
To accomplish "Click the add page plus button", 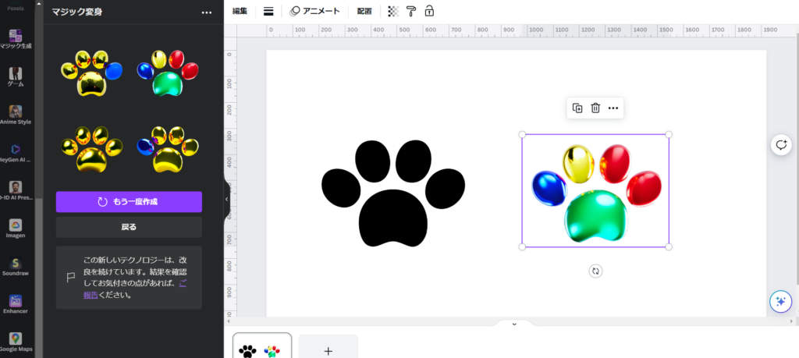I will [328, 350].
